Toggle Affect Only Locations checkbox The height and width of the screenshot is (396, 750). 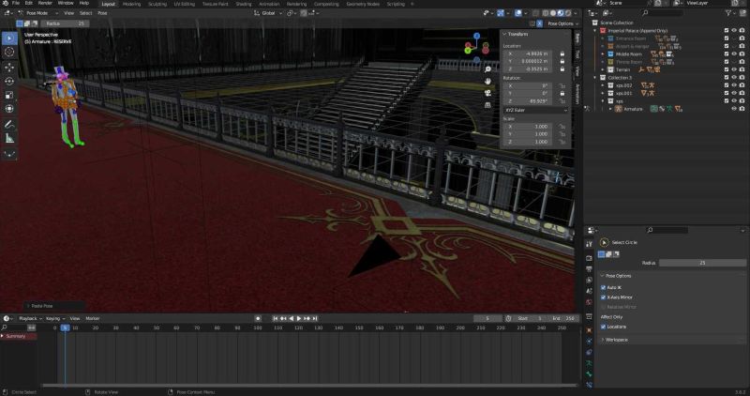(x=603, y=327)
